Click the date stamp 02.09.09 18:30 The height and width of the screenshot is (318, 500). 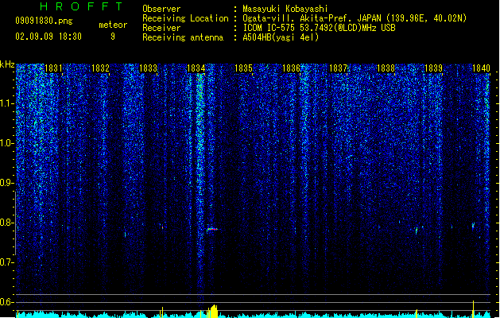(x=48, y=37)
